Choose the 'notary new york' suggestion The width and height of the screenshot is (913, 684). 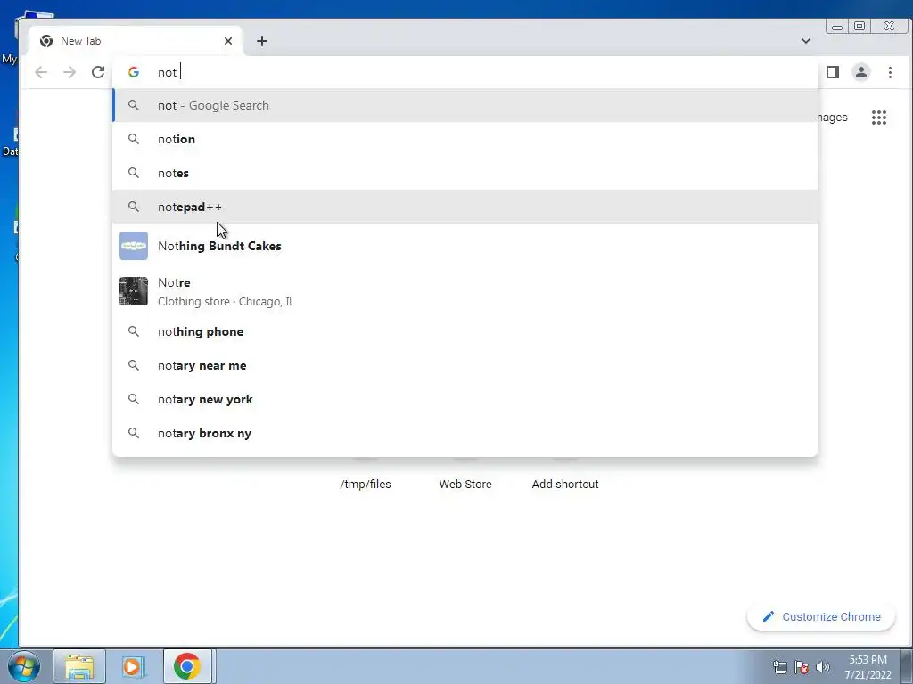[x=465, y=399]
